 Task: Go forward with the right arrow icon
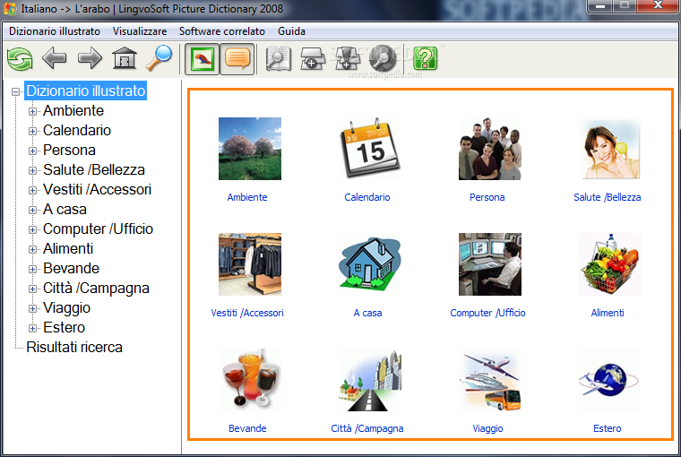[90, 58]
